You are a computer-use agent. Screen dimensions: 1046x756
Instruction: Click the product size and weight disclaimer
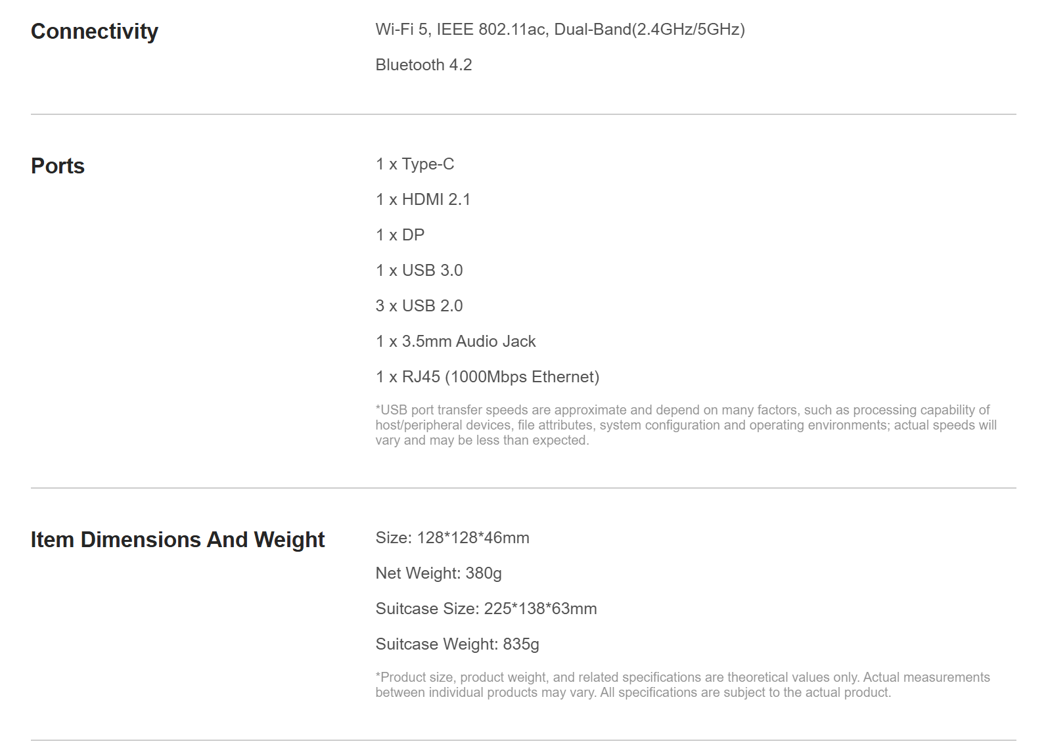point(682,685)
